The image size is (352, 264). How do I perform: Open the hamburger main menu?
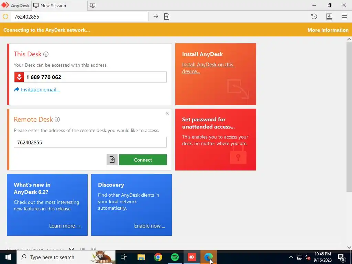[344, 16]
